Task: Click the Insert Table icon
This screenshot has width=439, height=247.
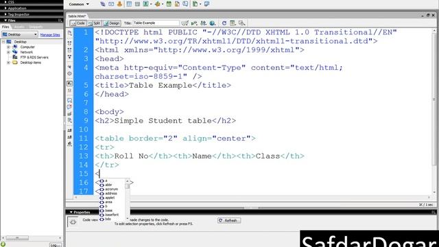Action: coord(129,4)
